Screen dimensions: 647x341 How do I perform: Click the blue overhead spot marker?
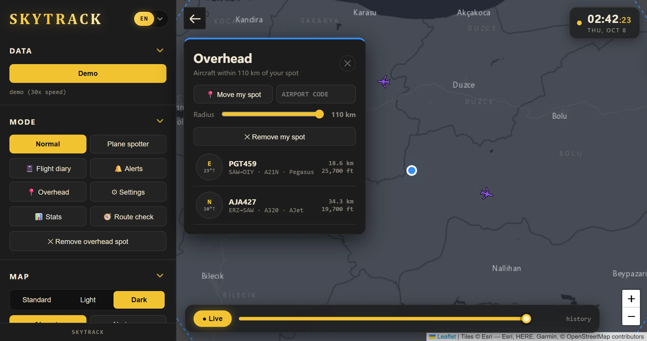pos(411,170)
